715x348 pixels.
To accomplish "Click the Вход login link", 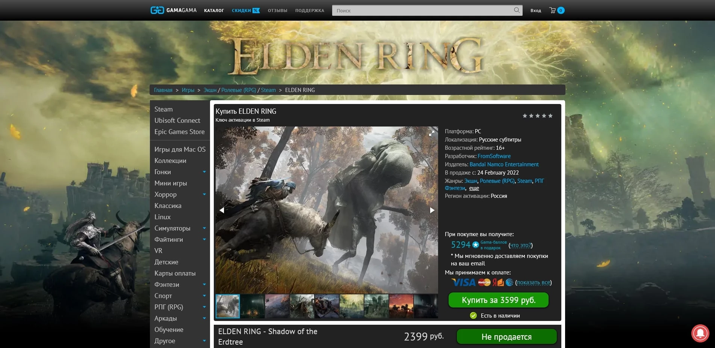I will coord(535,11).
